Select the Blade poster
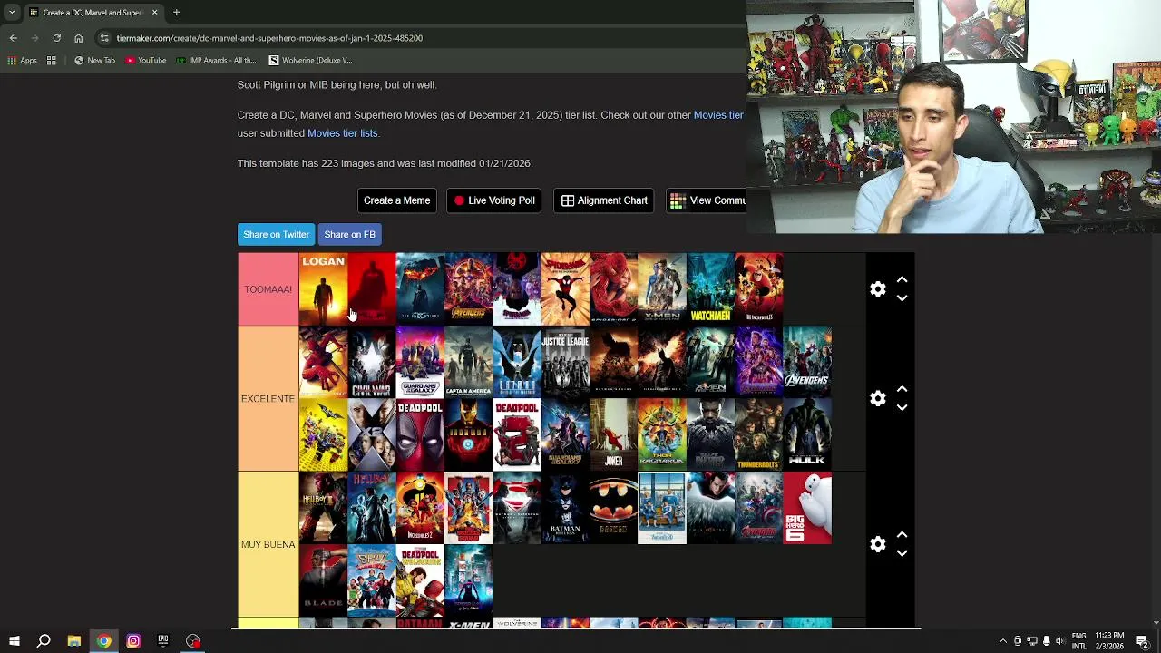The height and width of the screenshot is (653, 1161). tap(323, 580)
